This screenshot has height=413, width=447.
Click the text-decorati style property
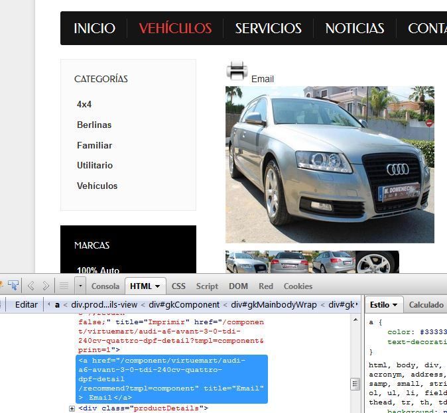(416, 342)
